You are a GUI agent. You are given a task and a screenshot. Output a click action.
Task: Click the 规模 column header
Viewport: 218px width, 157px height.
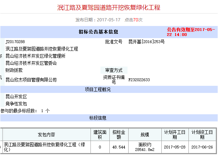click(145, 135)
